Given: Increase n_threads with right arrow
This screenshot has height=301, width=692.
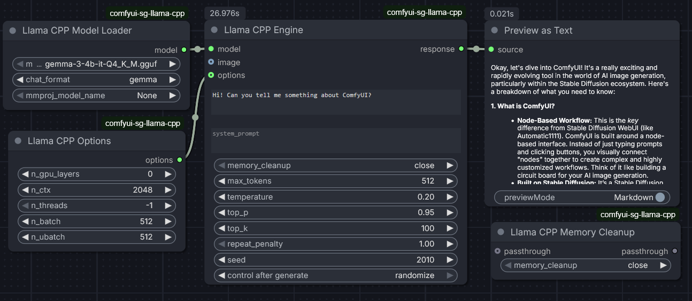Looking at the screenshot, I should click(x=168, y=205).
